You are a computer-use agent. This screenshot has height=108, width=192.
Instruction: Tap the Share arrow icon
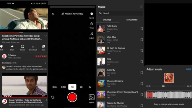pyautogui.click(x=12, y=47)
